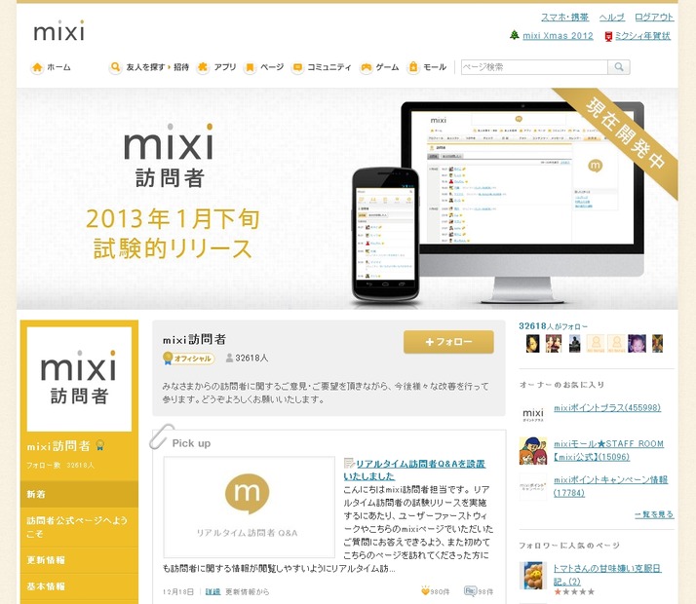Open mixiポイントプラス(455998) link
Image resolution: width=696 pixels, height=604 pixels.
pos(607,407)
